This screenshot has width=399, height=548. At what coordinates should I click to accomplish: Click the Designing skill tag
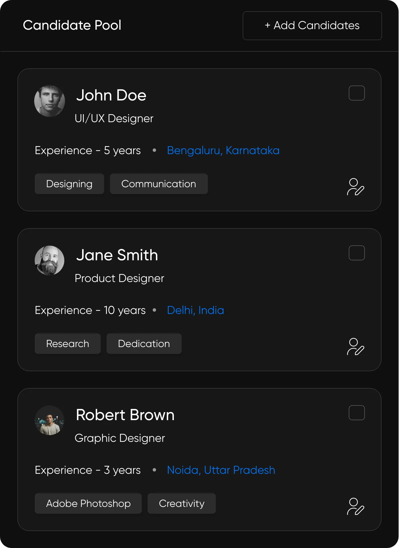[69, 184]
